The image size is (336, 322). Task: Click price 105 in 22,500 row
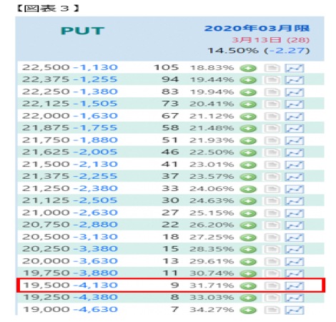(166, 67)
